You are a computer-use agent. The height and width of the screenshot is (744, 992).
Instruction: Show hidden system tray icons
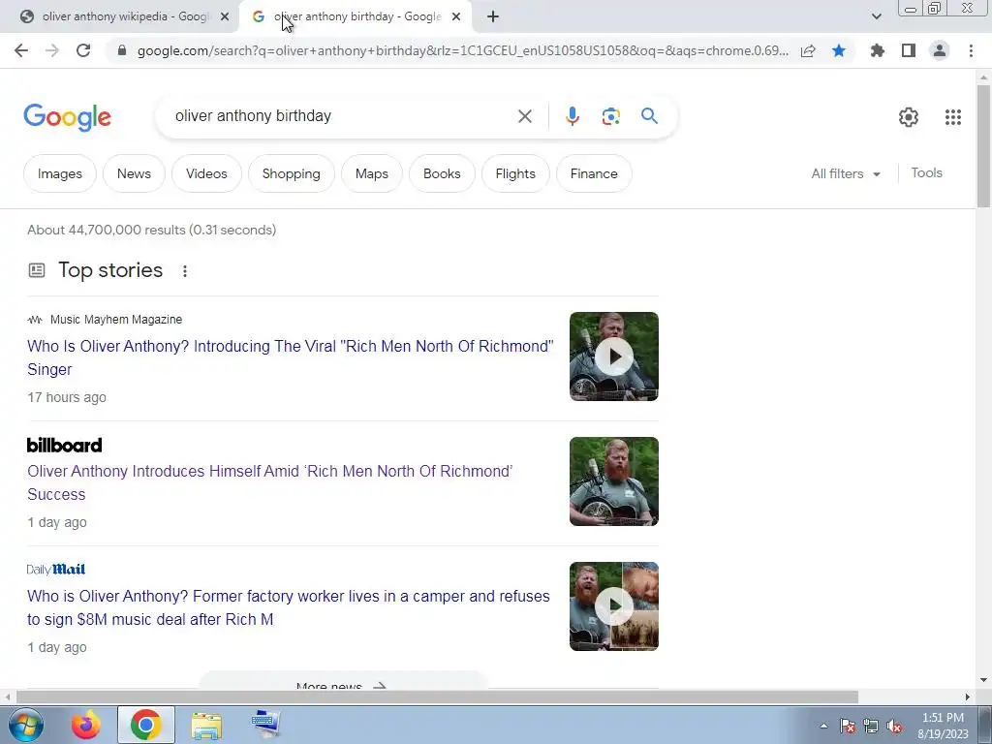tap(823, 726)
